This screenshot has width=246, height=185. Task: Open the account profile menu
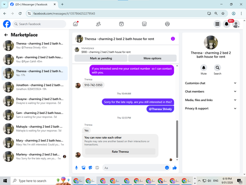click(236, 24)
